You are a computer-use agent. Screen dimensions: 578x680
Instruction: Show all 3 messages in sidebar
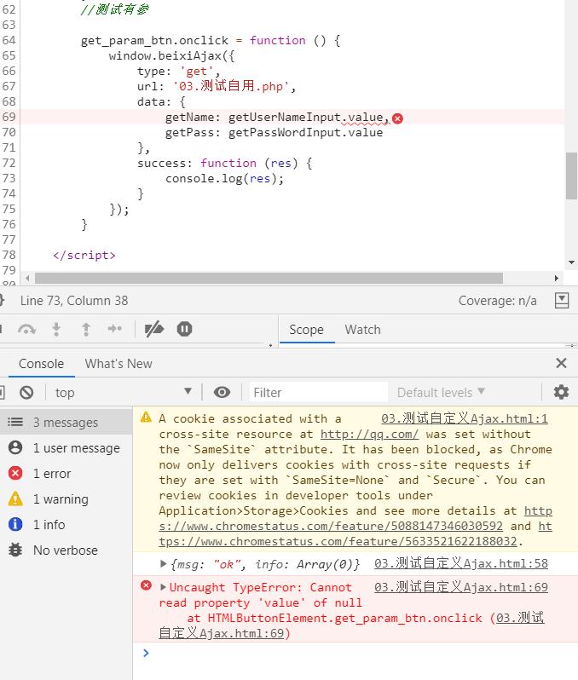pyautogui.click(x=66, y=422)
